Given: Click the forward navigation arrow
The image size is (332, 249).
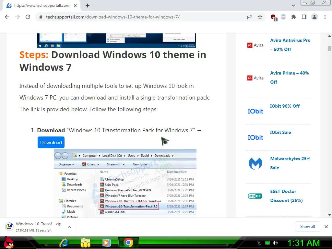Looking at the screenshot, I should (x=18, y=17).
